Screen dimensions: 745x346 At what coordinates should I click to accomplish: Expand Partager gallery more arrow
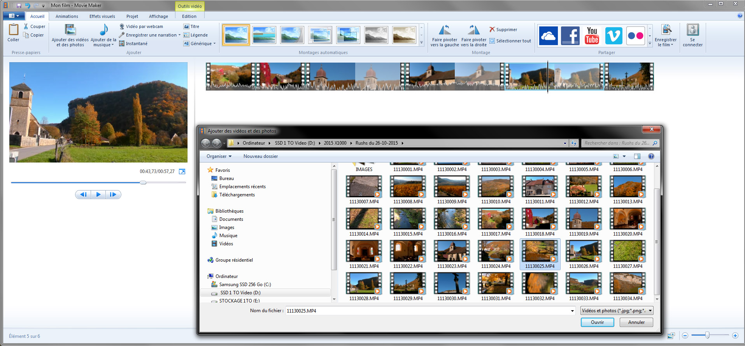coord(650,44)
